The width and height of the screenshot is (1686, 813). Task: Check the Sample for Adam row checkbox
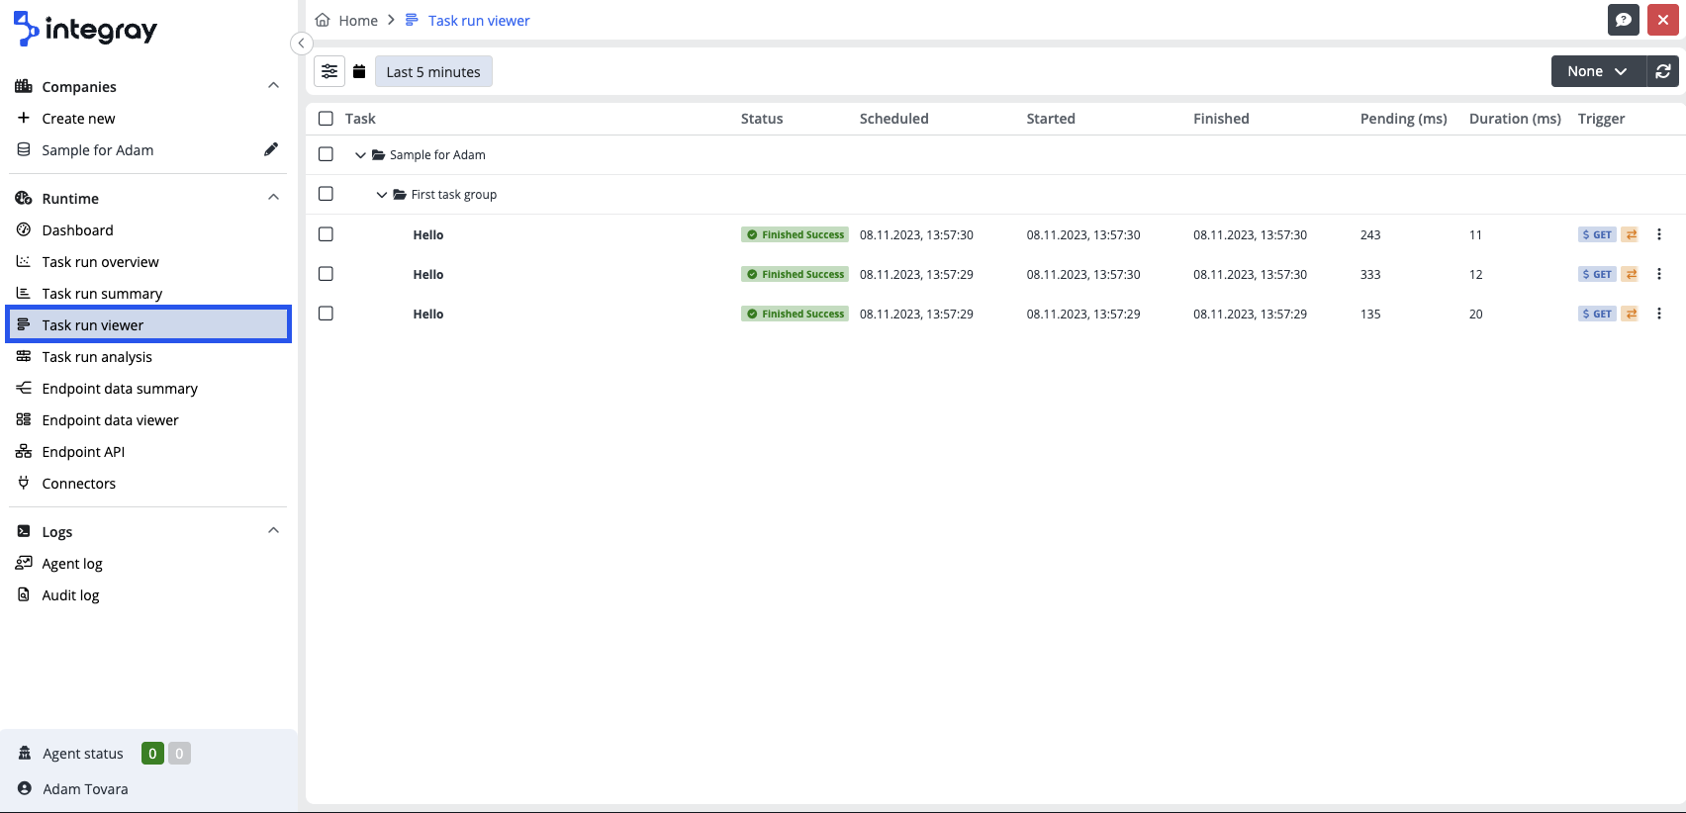click(x=326, y=154)
